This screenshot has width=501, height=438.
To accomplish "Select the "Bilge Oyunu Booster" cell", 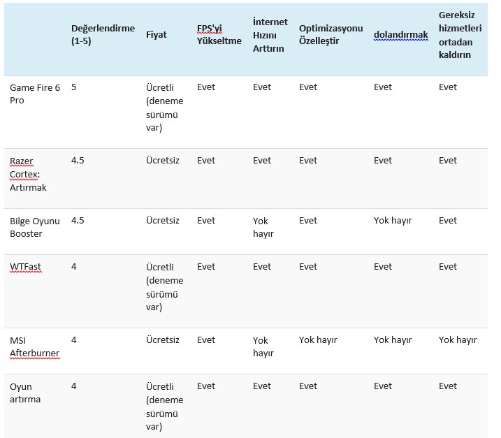I will pyautogui.click(x=34, y=227).
